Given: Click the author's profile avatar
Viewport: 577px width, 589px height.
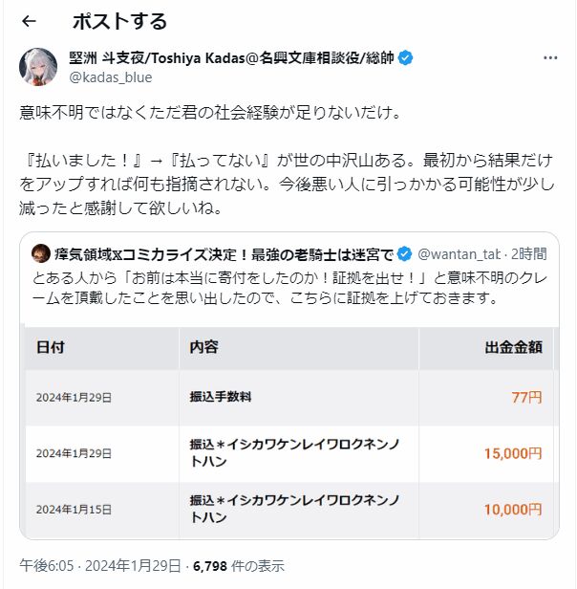Looking at the screenshot, I should pos(37,65).
